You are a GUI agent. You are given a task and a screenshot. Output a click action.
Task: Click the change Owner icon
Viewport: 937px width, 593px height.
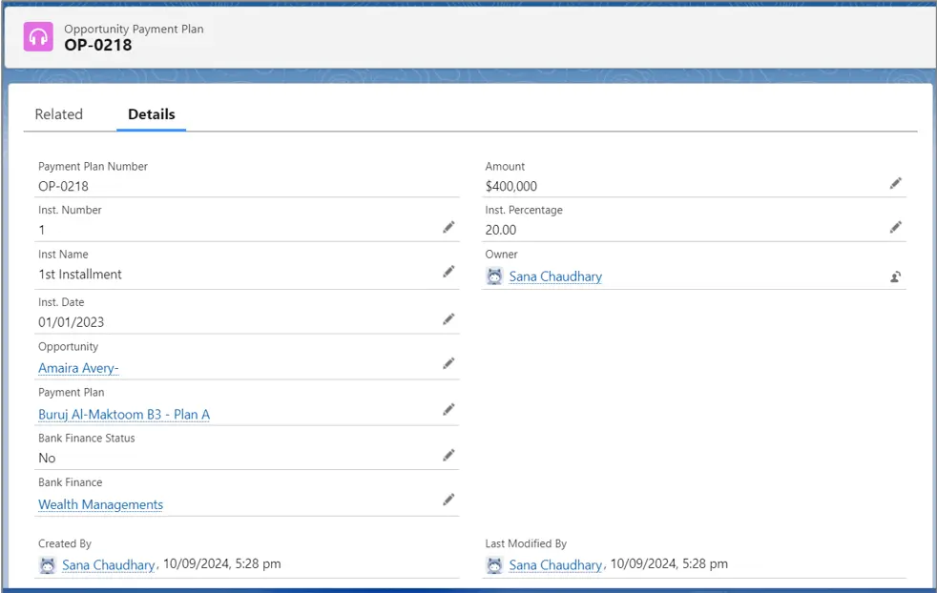895,277
